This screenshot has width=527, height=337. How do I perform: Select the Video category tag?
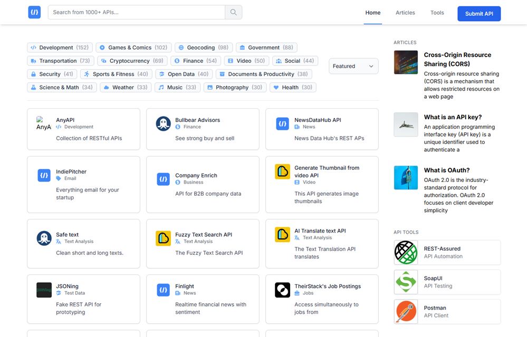(246, 61)
